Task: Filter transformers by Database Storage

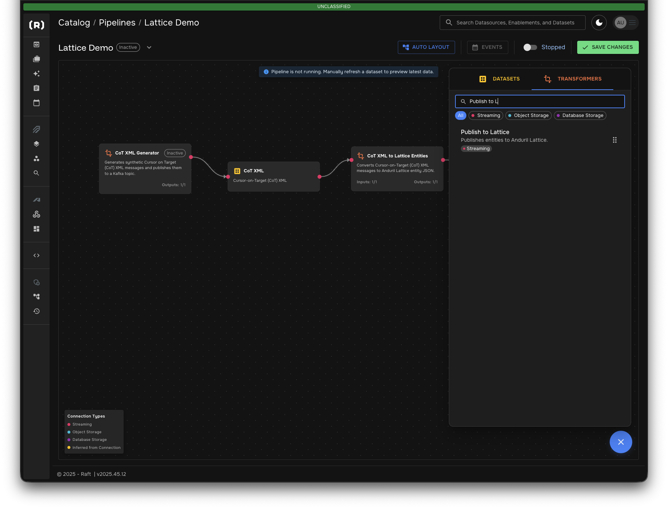Action: coord(580,115)
